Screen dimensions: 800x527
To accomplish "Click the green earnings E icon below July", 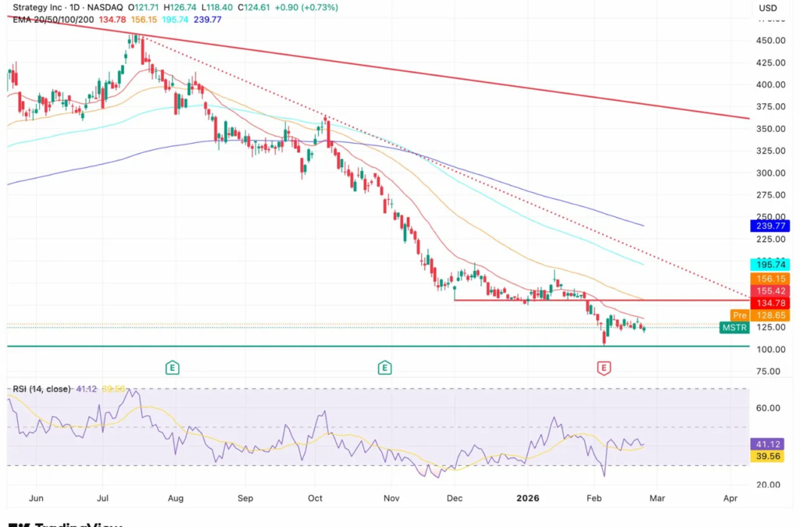I will coord(173,368).
